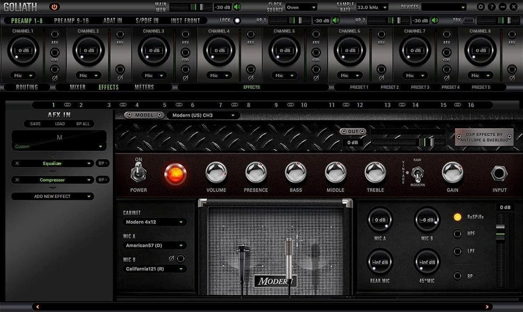Image resolution: width=523 pixels, height=312 pixels.
Task: Click the red Goliath power icon
Action: (54, 7)
